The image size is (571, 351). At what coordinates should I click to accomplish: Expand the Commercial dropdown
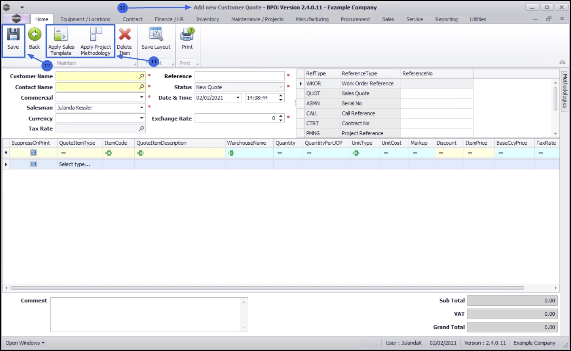[x=142, y=98]
